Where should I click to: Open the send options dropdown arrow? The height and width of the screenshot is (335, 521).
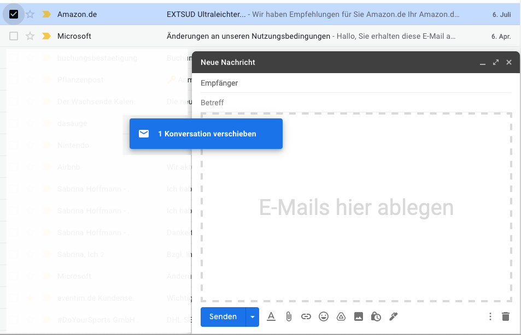point(253,317)
